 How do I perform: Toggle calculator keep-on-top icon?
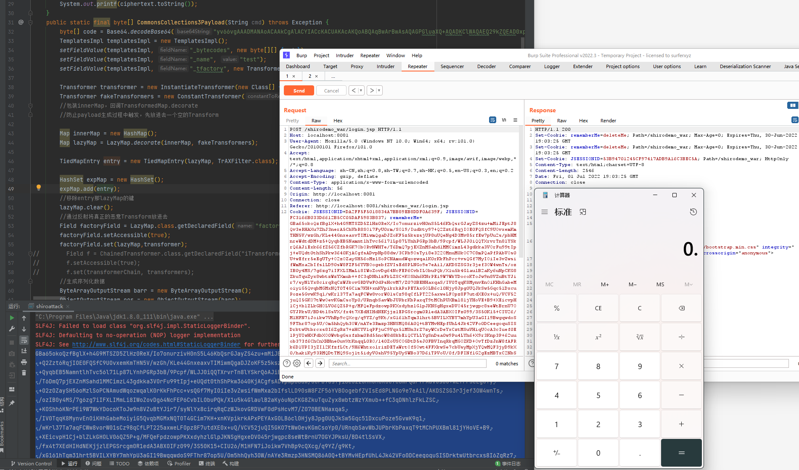coord(583,212)
